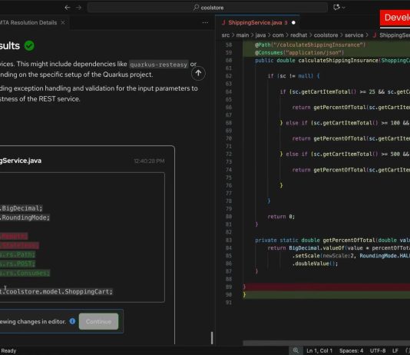This screenshot has width=410, height=355.
Task: Click the .BigDecimal; import line
Action: click(21, 208)
